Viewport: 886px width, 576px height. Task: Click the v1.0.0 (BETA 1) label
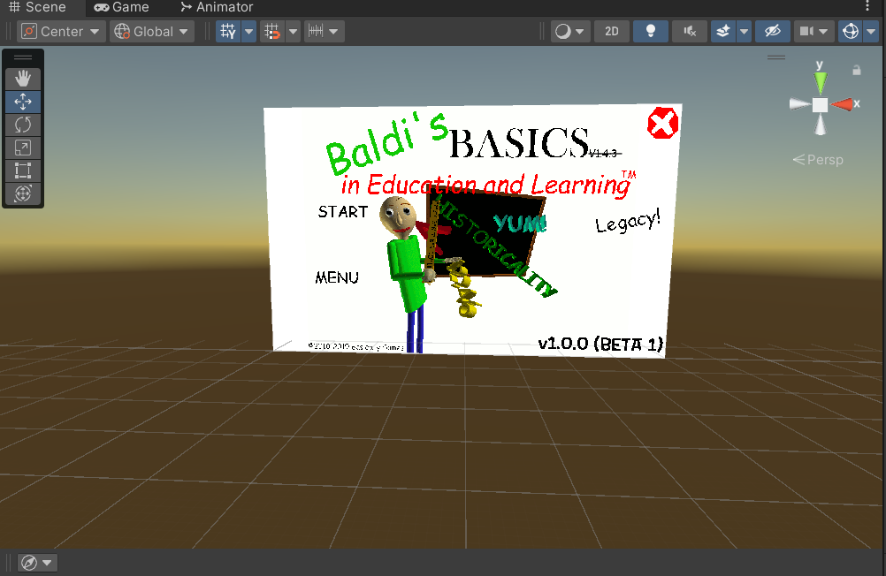(600, 344)
